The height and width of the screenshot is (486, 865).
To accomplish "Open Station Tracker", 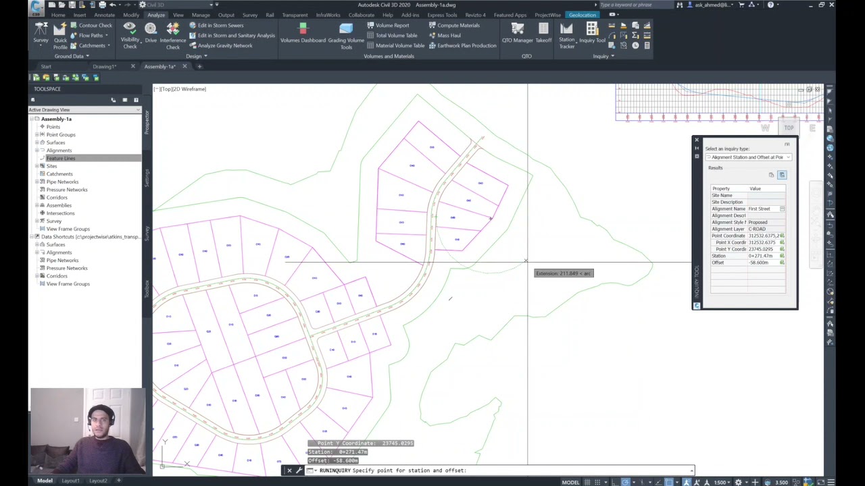I will tap(566, 35).
